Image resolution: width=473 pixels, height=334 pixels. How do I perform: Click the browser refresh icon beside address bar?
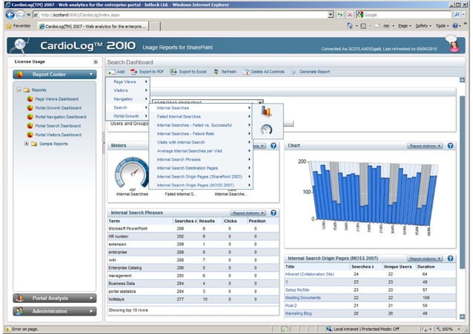click(x=340, y=15)
